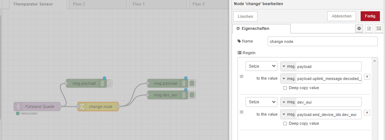Image resolution: width=385 pixels, height=140 pixels.
Task: Enable Deep copy value for payload rule
Action: pyautogui.click(x=285, y=88)
